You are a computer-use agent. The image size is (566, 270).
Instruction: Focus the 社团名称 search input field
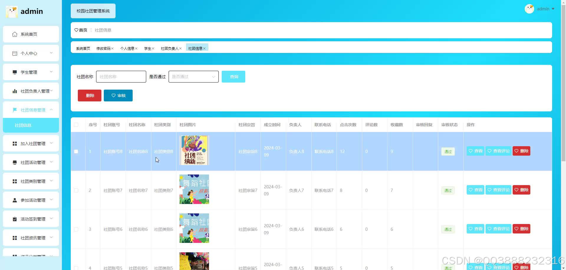pyautogui.click(x=121, y=77)
